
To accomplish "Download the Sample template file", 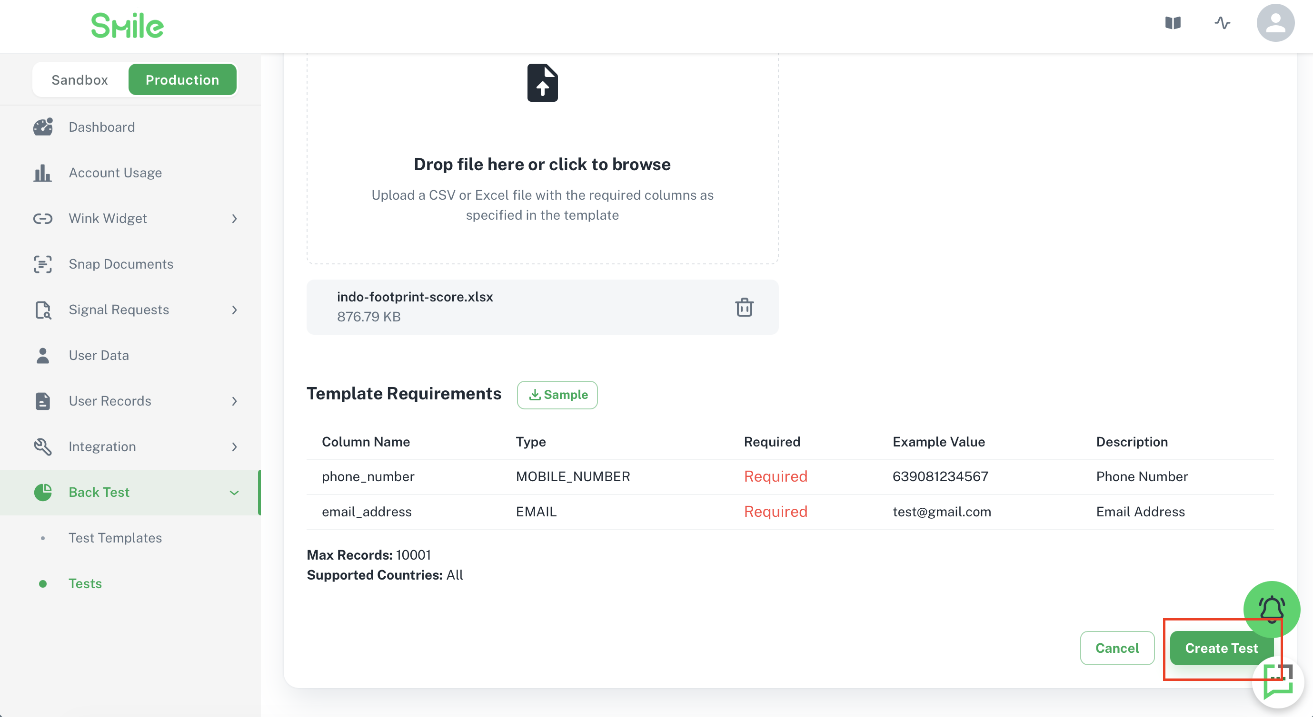I will click(557, 395).
